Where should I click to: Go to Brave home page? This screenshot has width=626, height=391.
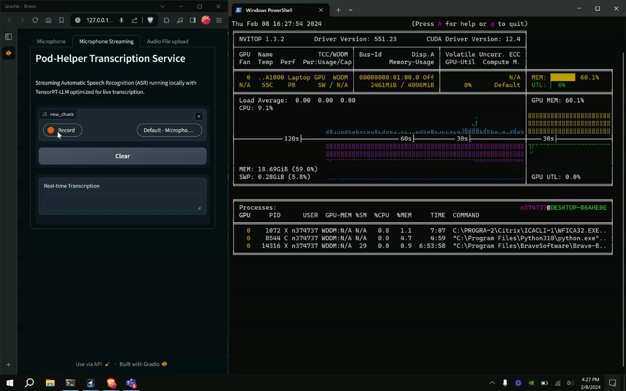pos(48,21)
